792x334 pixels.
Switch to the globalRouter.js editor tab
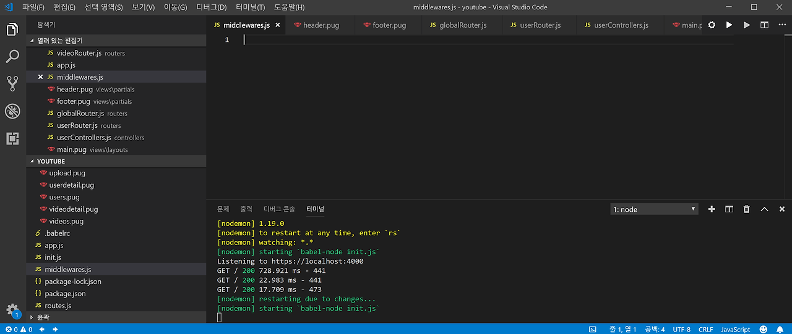463,25
